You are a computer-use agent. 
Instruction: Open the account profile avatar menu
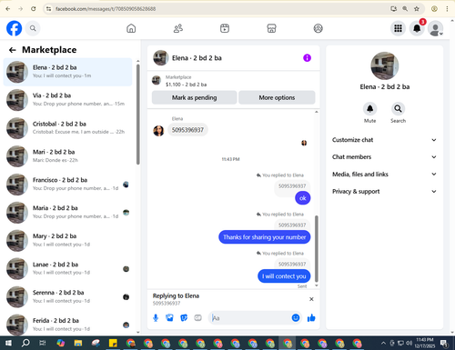436,28
